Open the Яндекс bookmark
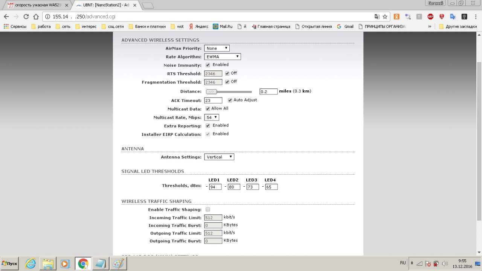 198,26
